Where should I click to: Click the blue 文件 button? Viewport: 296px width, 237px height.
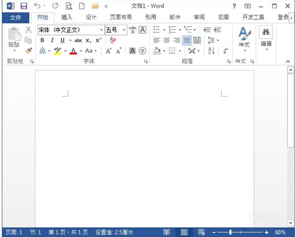(x=15, y=17)
